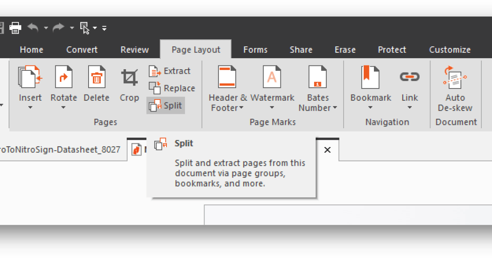Viewport: 492px width, 258px height.
Task: Click Extract pages button
Action: click(x=169, y=71)
